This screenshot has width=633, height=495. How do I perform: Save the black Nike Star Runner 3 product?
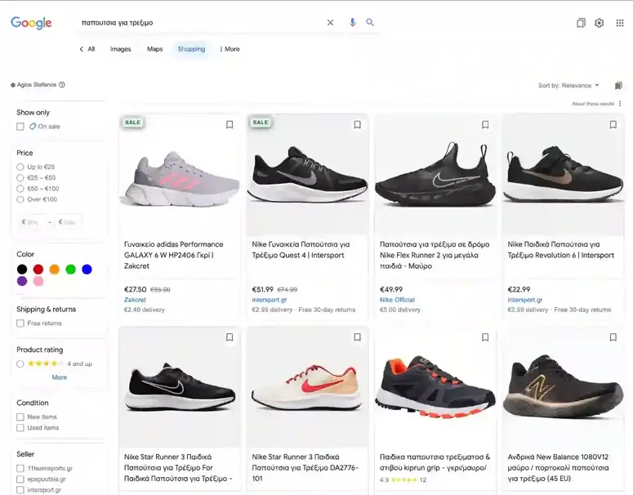pos(230,337)
